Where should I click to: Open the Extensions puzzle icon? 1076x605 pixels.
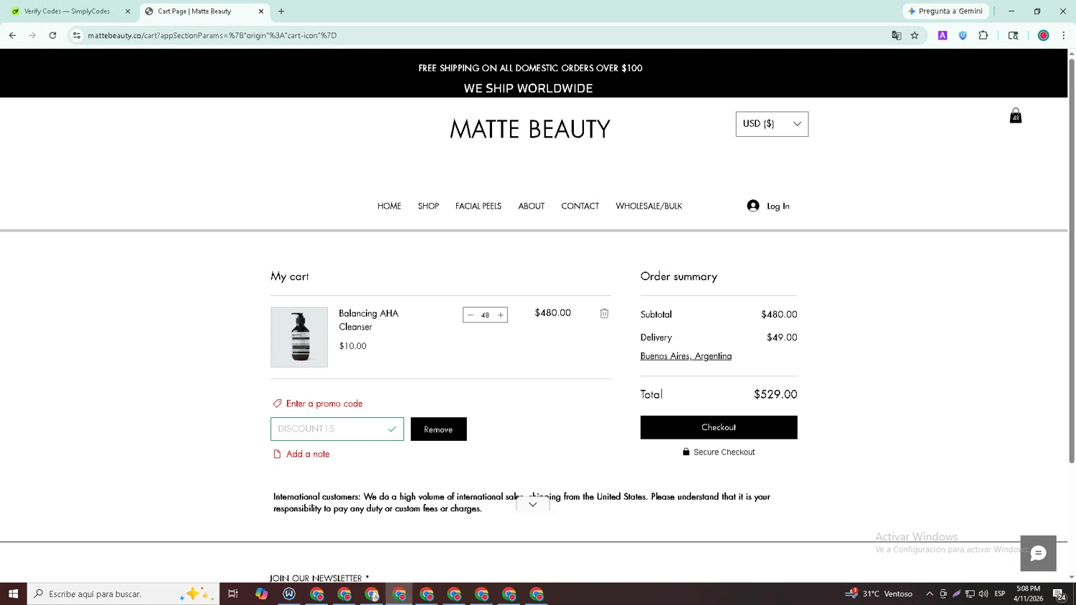click(x=983, y=35)
